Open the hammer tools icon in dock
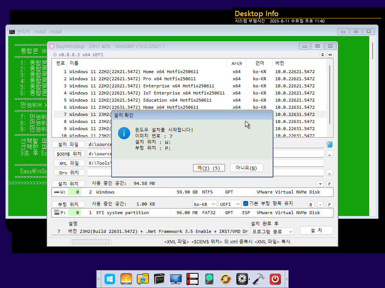This screenshot has width=385, height=288. [x=259, y=279]
